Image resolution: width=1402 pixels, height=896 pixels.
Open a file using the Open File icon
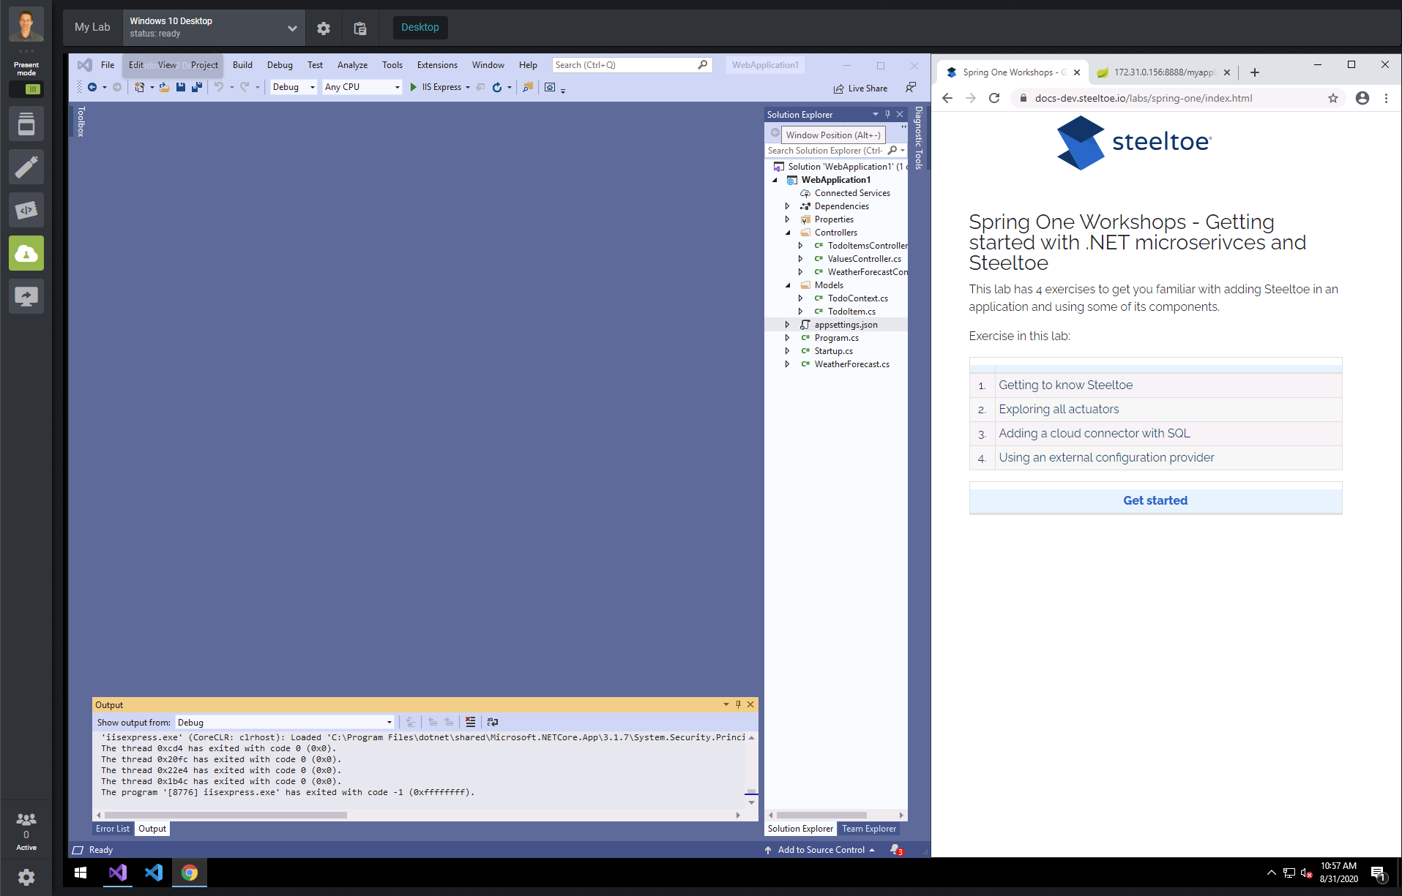[x=164, y=87]
